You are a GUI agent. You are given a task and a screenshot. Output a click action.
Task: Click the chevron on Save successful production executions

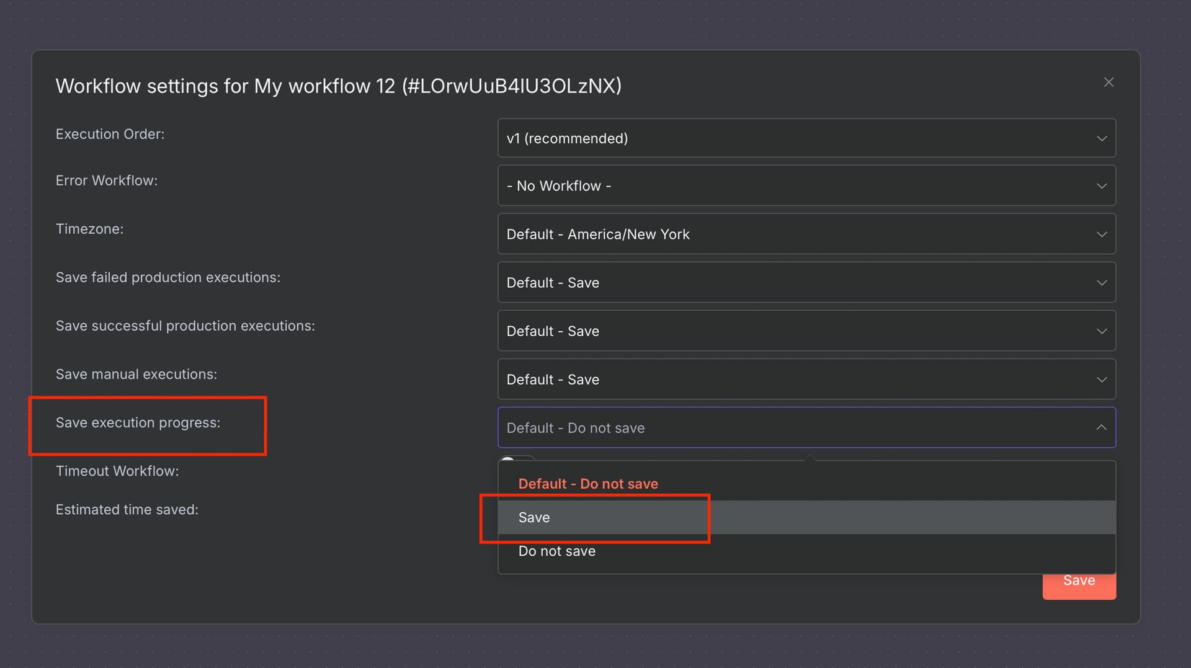point(1102,331)
